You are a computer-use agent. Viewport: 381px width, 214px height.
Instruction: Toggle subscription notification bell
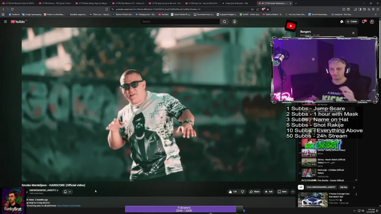point(65,192)
